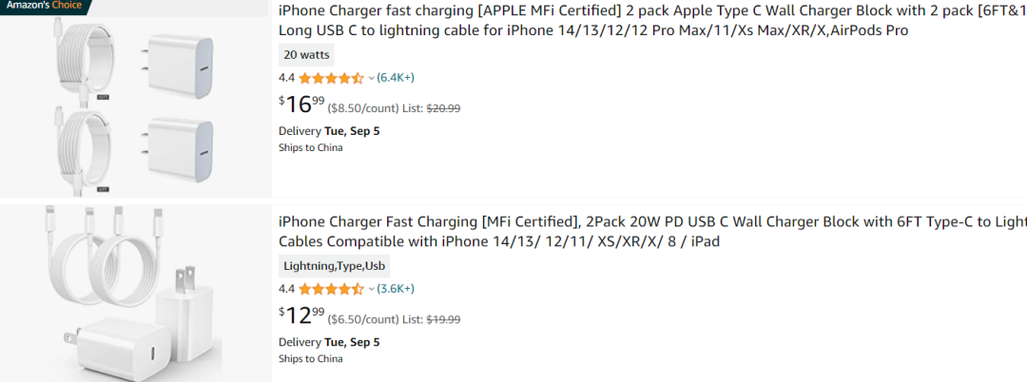Click the 4.4 rating number on first listing
Viewport: 1027px width, 382px height.
(x=287, y=78)
